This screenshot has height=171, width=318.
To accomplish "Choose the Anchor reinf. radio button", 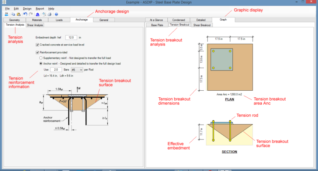I will [x=41, y=64].
